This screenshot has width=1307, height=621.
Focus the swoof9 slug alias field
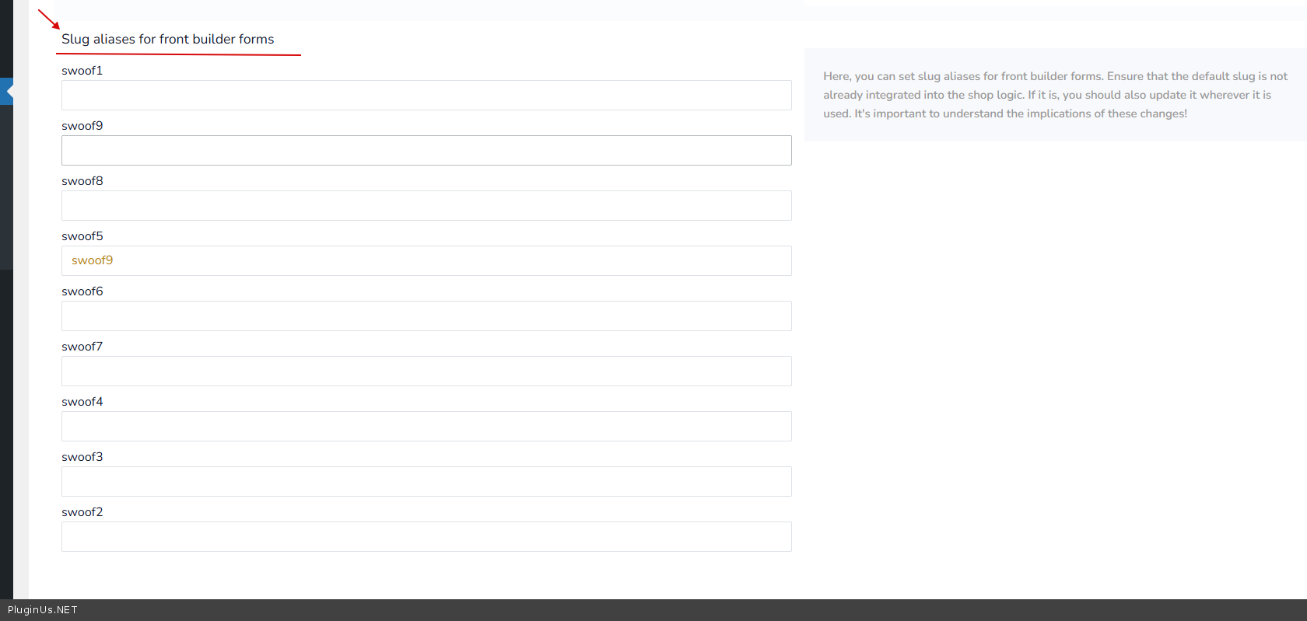pyautogui.click(x=426, y=151)
